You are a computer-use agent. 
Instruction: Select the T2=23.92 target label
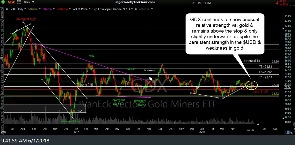point(265,72)
